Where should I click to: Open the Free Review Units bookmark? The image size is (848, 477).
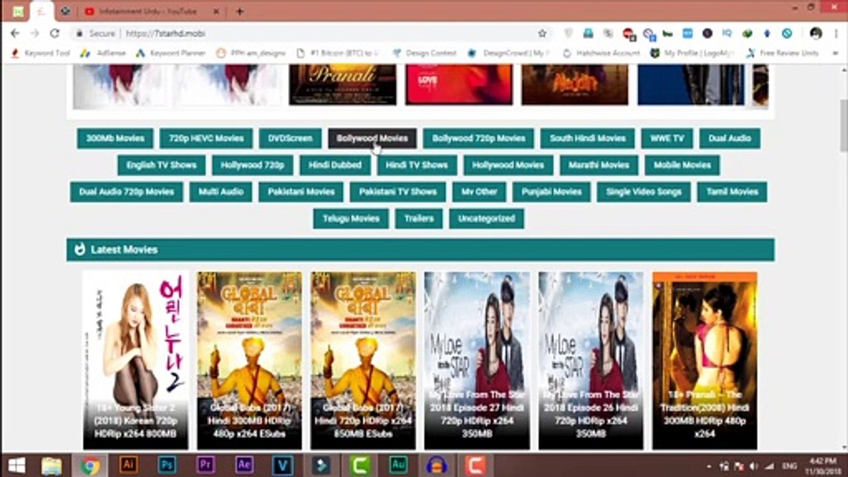(782, 53)
